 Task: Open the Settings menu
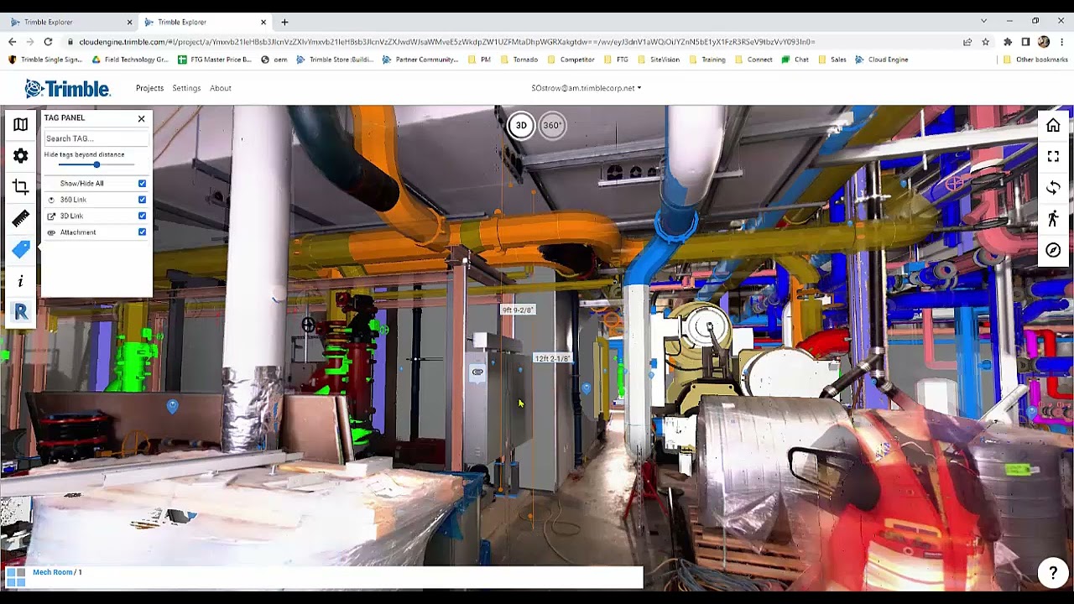tap(186, 88)
